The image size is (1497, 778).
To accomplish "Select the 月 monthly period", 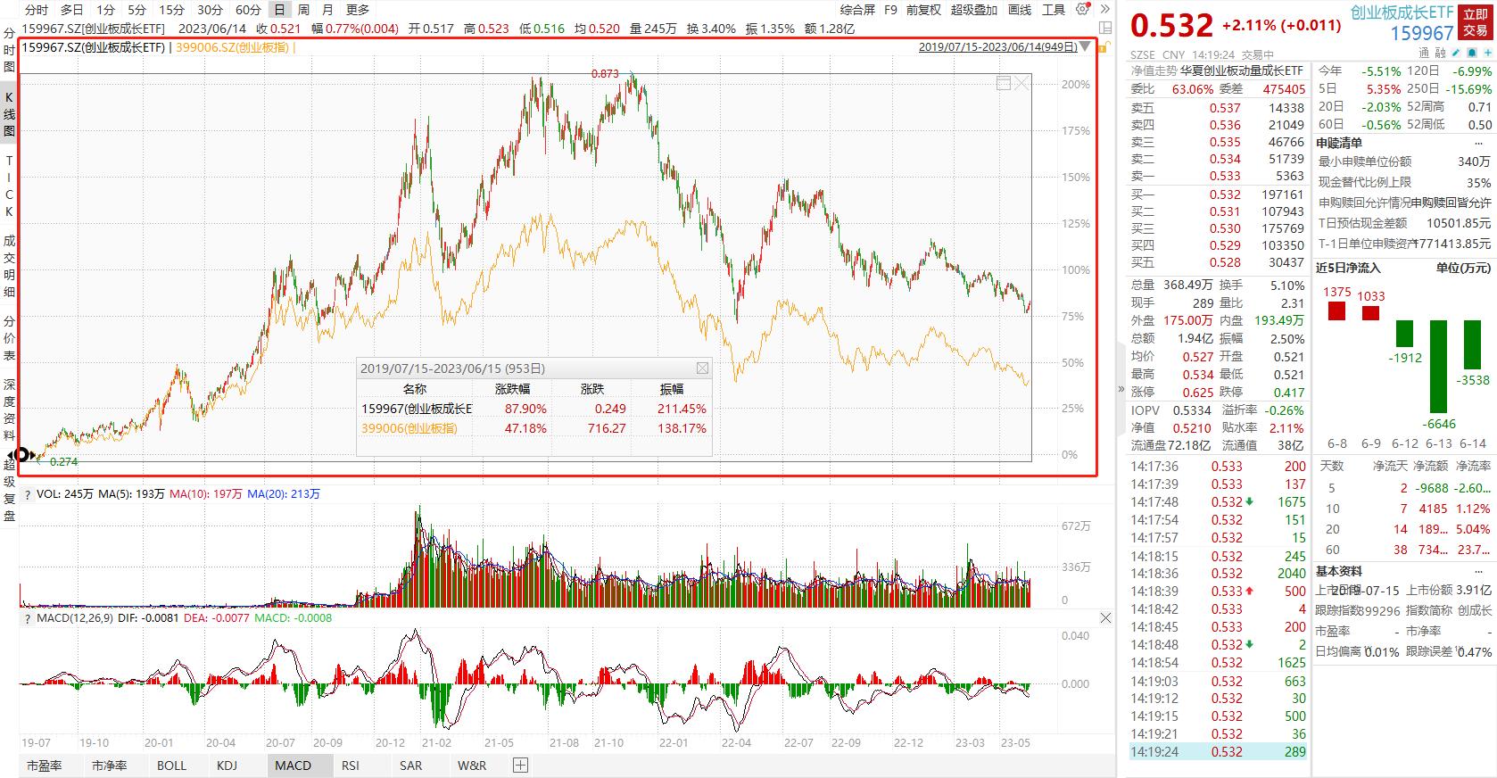I will pyautogui.click(x=327, y=10).
